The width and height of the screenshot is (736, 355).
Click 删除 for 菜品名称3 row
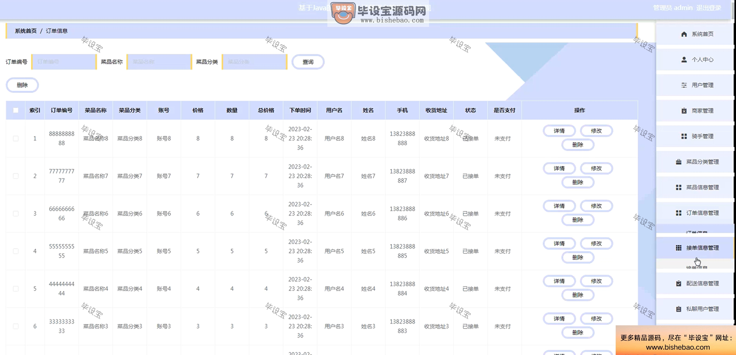(x=578, y=333)
